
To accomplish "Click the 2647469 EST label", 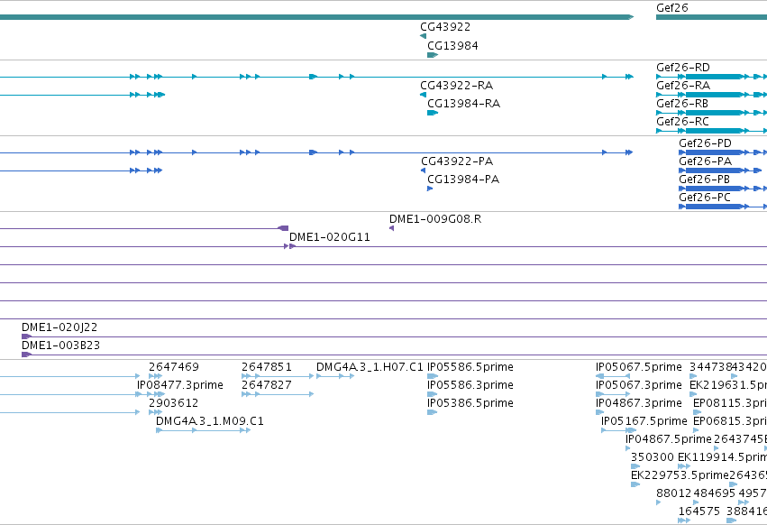I will (x=174, y=367).
